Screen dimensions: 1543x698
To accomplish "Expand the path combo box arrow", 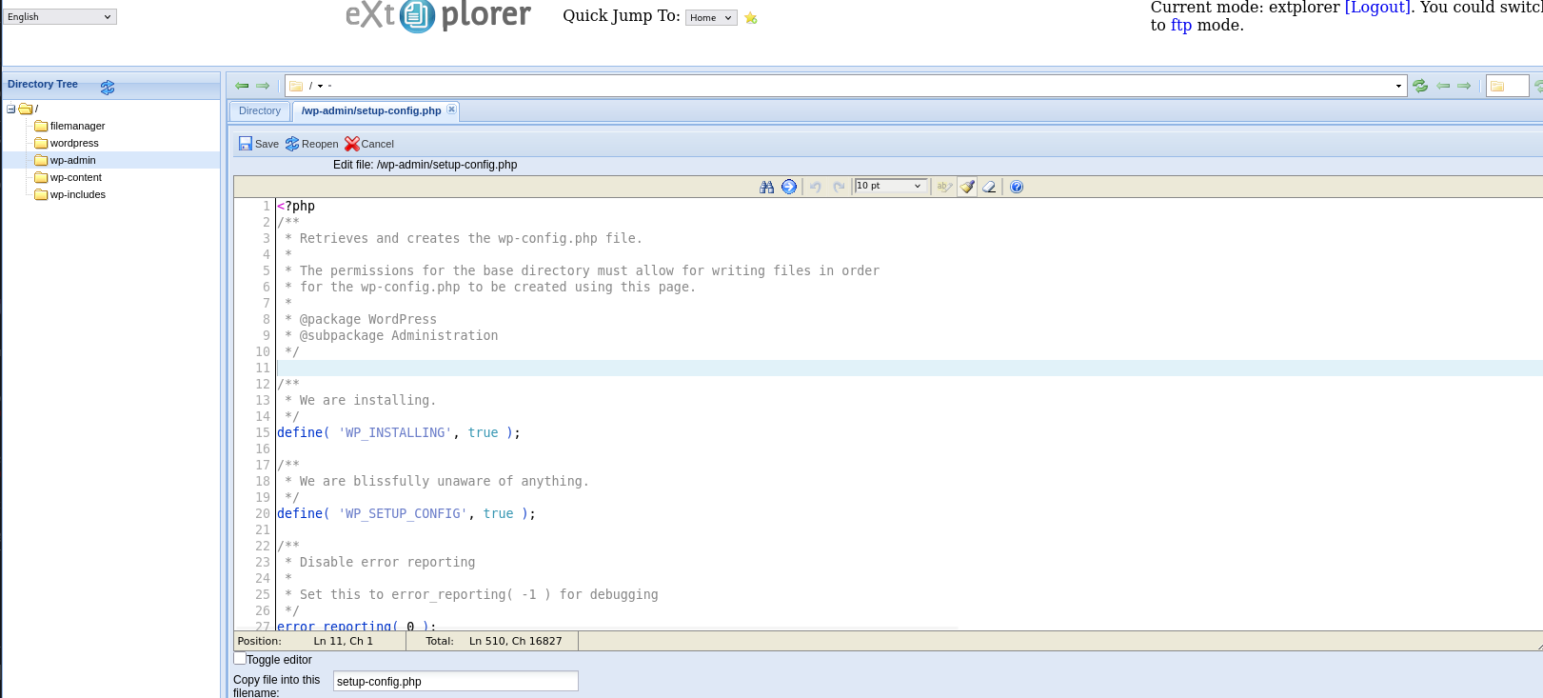I will coord(1398,86).
